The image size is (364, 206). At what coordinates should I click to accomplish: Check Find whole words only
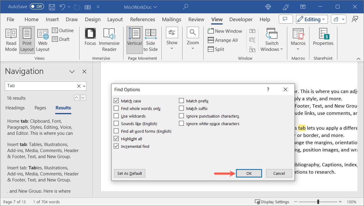[116, 108]
